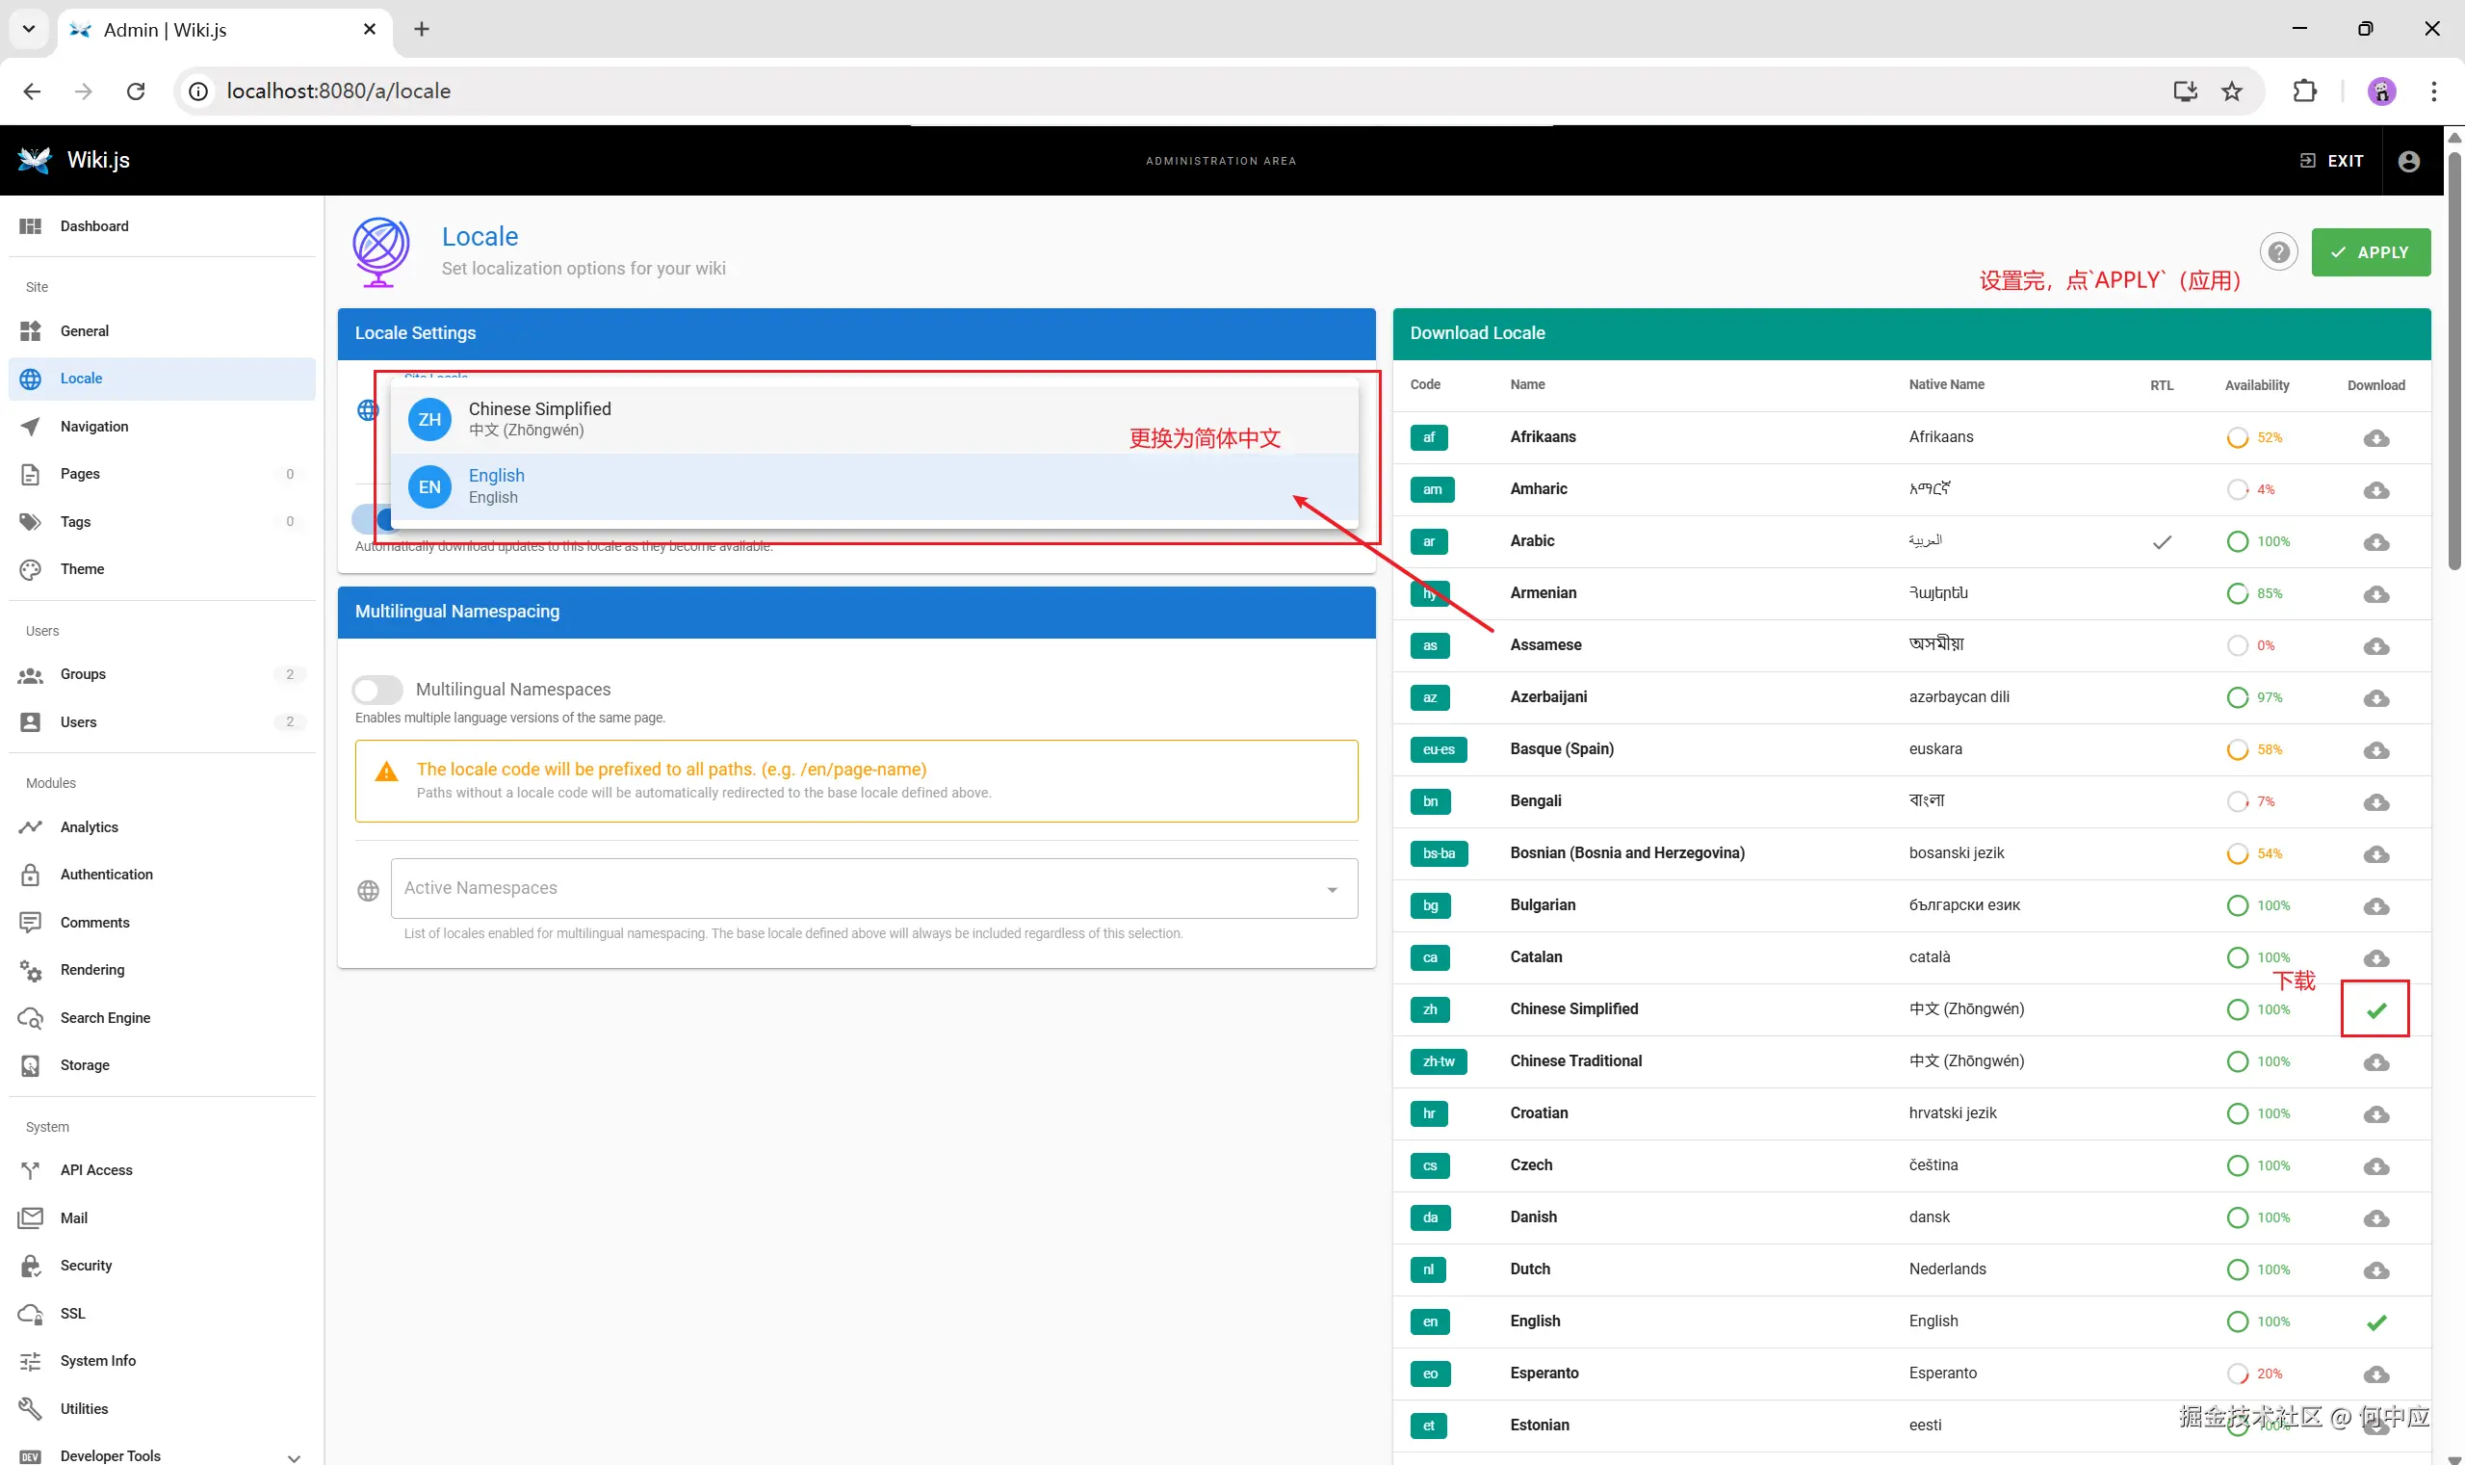Open the Navigation sidebar item
The width and height of the screenshot is (2465, 1465).
(93, 427)
